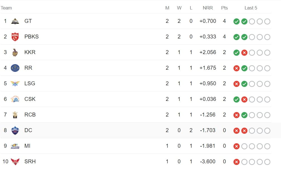Click the RCB team logo
281x170 pixels.
tap(15, 115)
